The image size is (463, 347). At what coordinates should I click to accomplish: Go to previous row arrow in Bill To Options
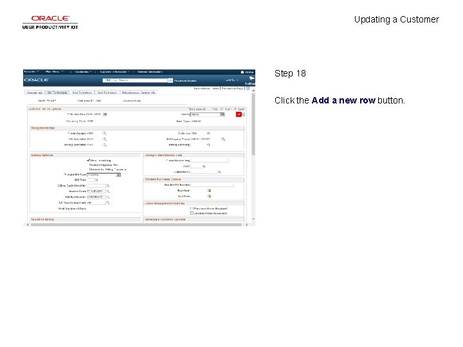[x=222, y=109]
